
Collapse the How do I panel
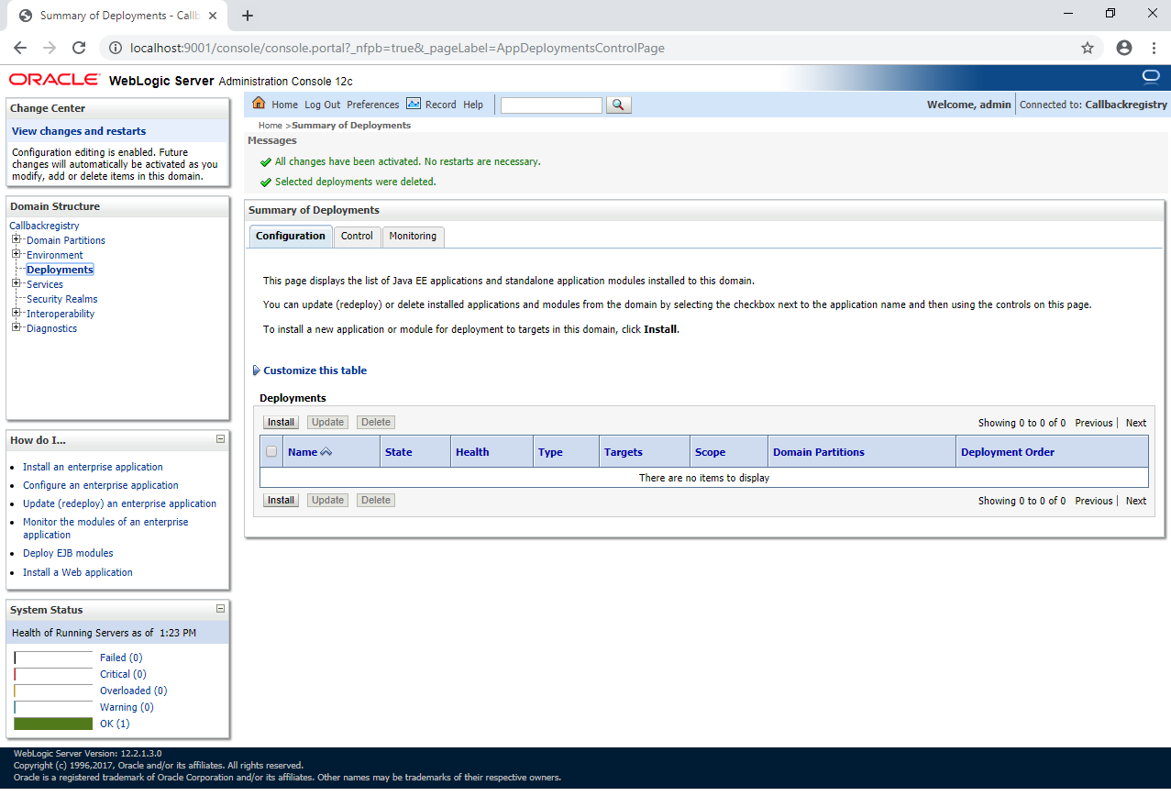(220, 439)
